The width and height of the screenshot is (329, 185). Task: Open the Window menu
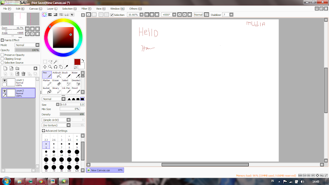[x=117, y=9]
